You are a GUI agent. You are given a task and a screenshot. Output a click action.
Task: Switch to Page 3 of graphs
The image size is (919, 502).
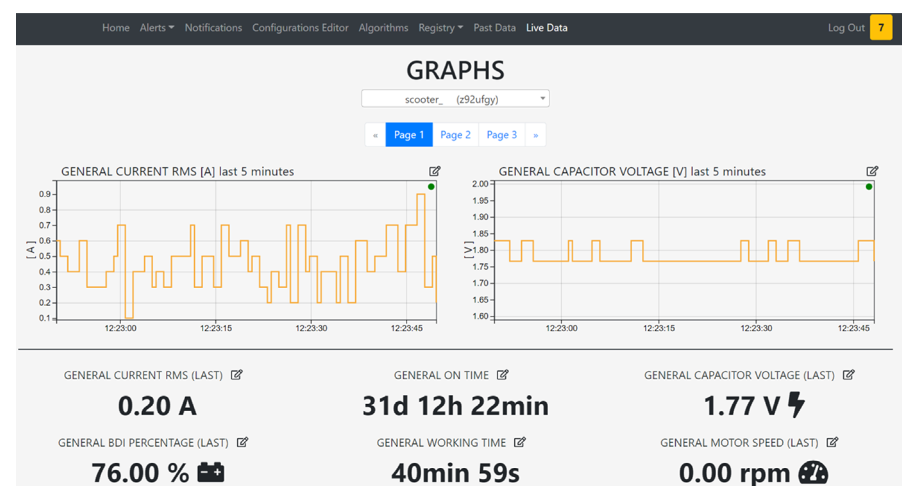501,135
